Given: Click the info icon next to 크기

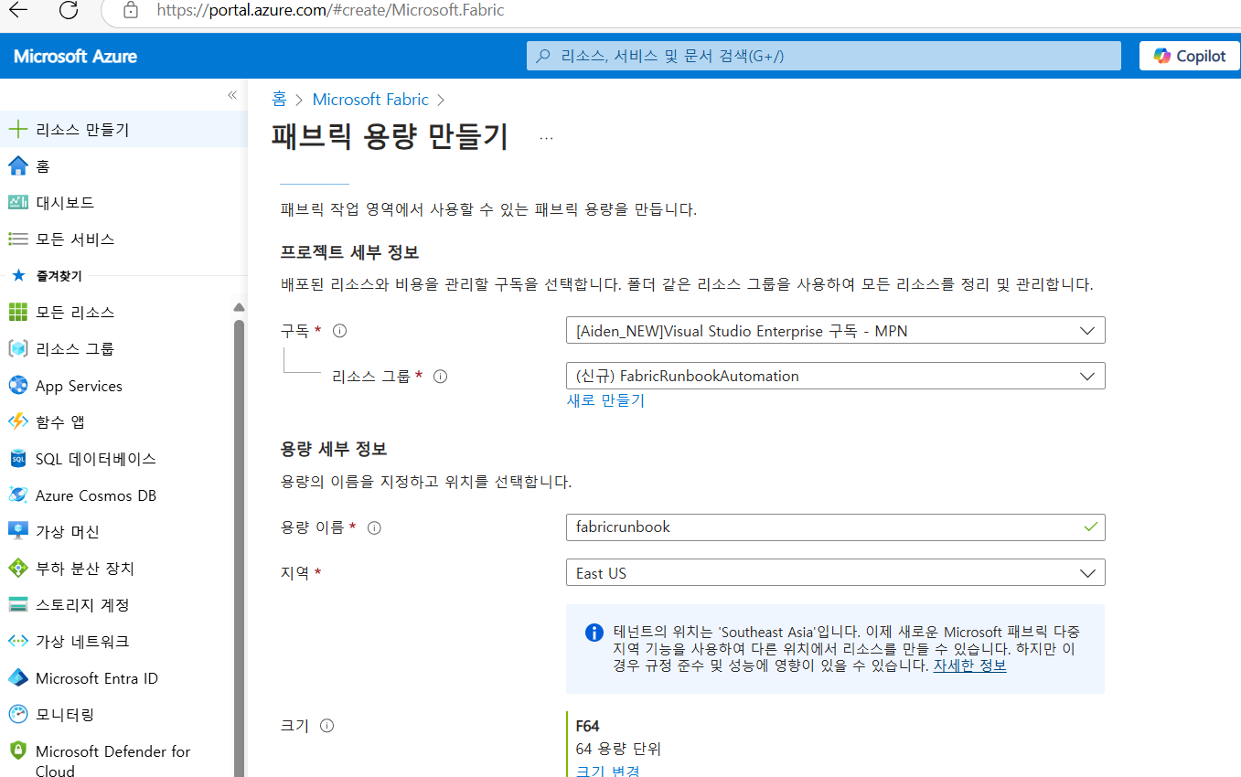Looking at the screenshot, I should 327,726.
